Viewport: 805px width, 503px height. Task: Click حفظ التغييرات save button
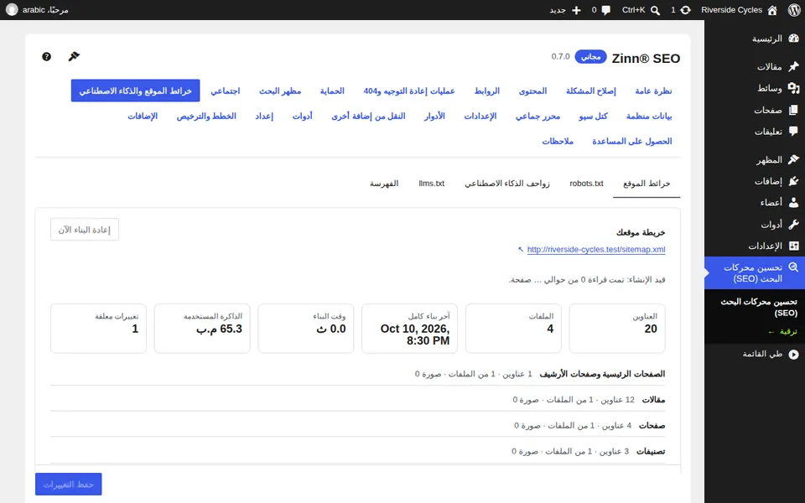[x=68, y=484]
